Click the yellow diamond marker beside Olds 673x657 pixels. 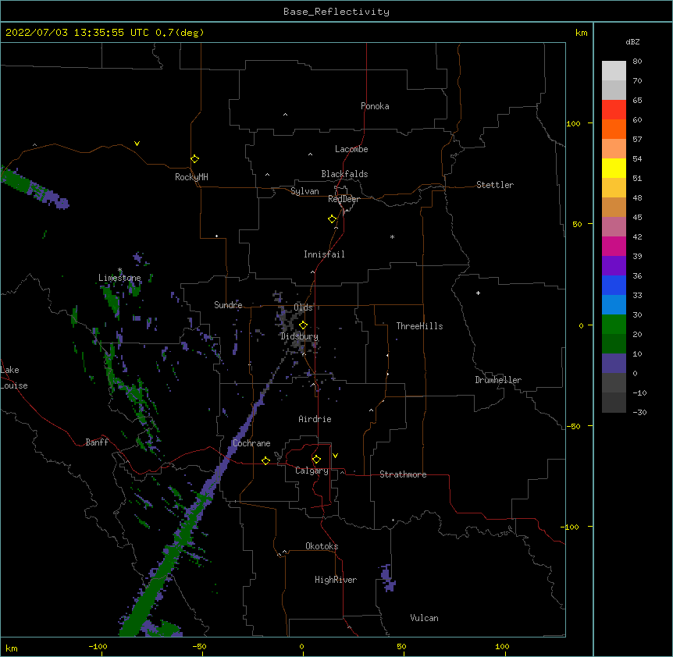point(303,325)
